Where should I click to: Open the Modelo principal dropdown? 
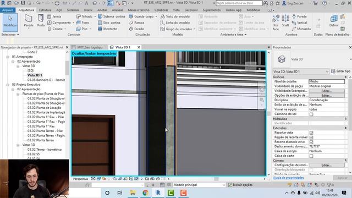(199, 185)
